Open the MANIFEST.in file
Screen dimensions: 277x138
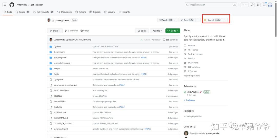click(60, 101)
